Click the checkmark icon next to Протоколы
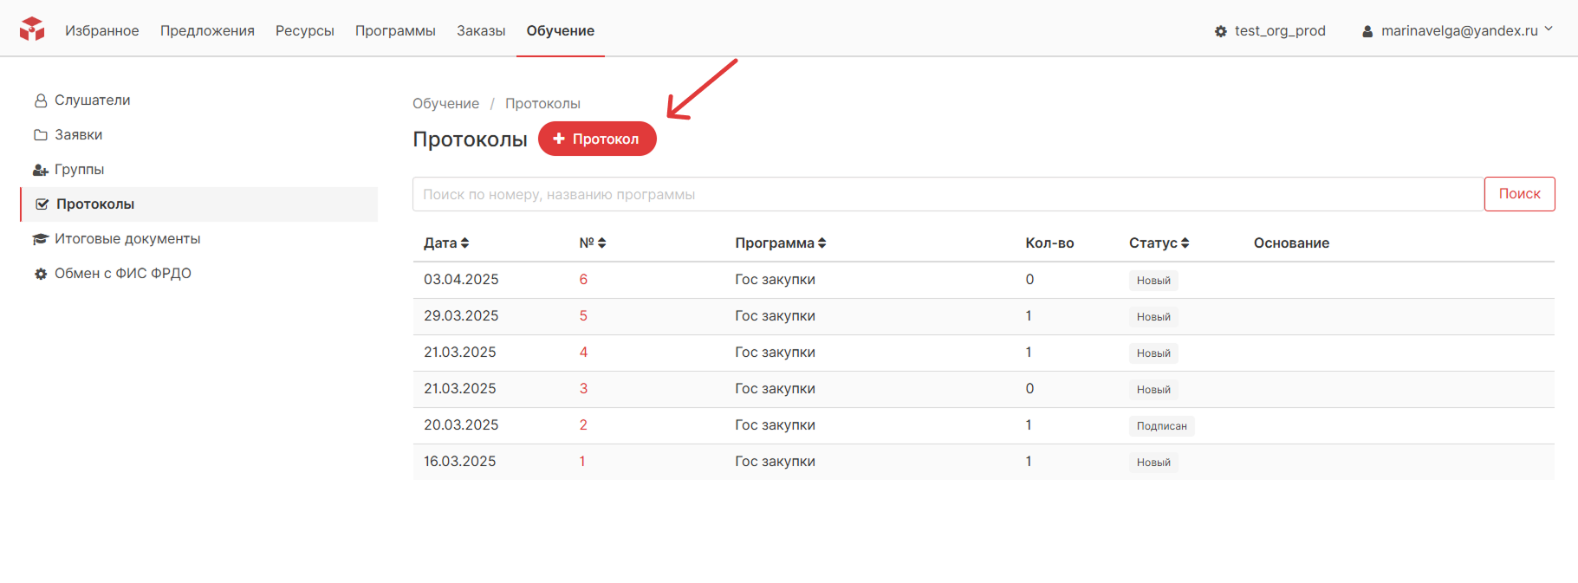1578x583 pixels. (x=42, y=204)
